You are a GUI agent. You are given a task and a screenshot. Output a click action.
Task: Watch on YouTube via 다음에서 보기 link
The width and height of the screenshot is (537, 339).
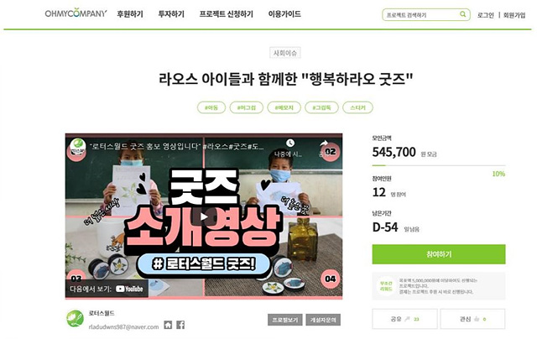[x=107, y=289]
